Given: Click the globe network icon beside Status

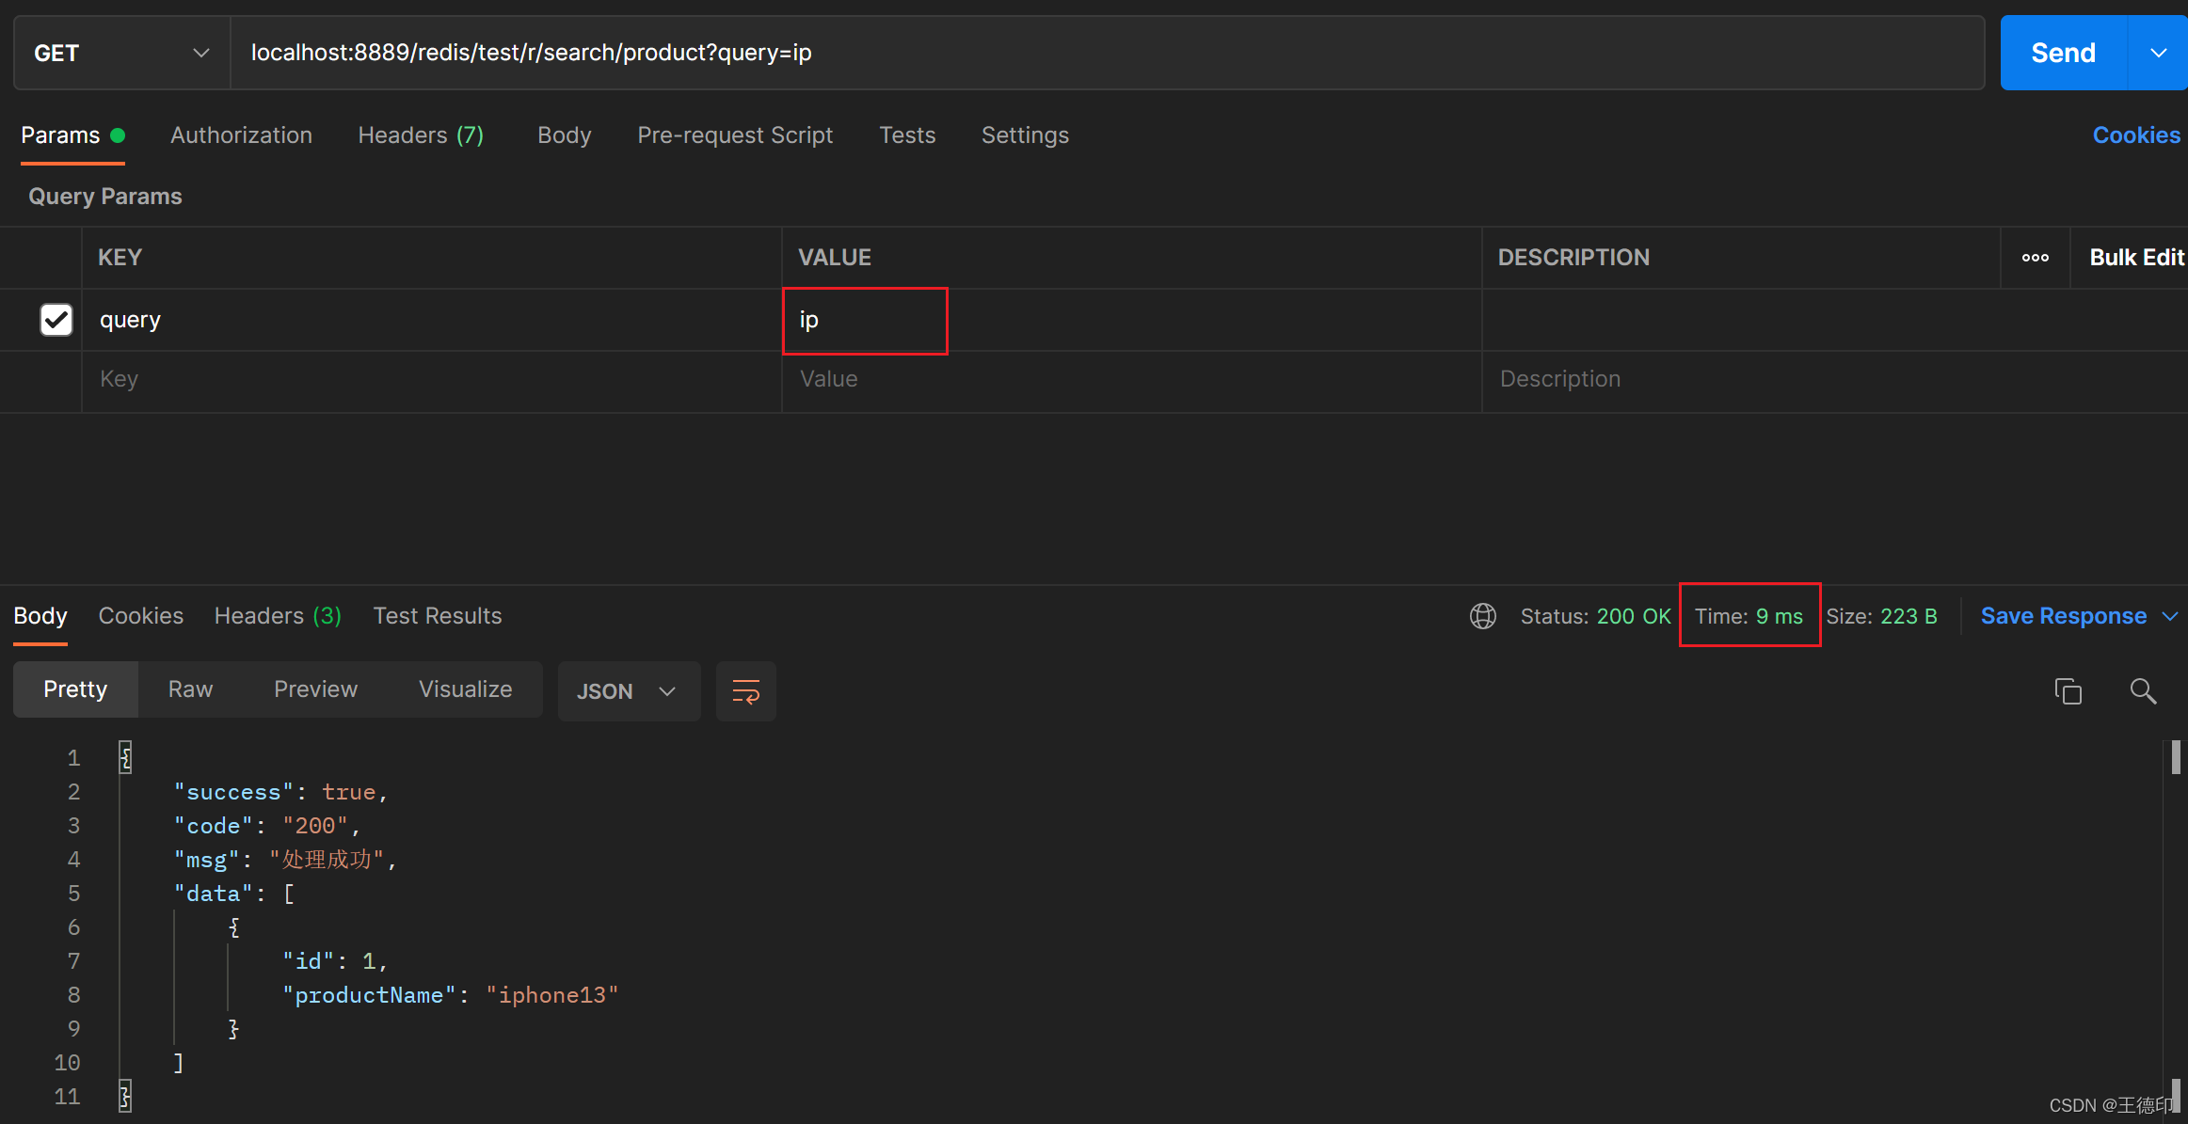Looking at the screenshot, I should pyautogui.click(x=1483, y=616).
